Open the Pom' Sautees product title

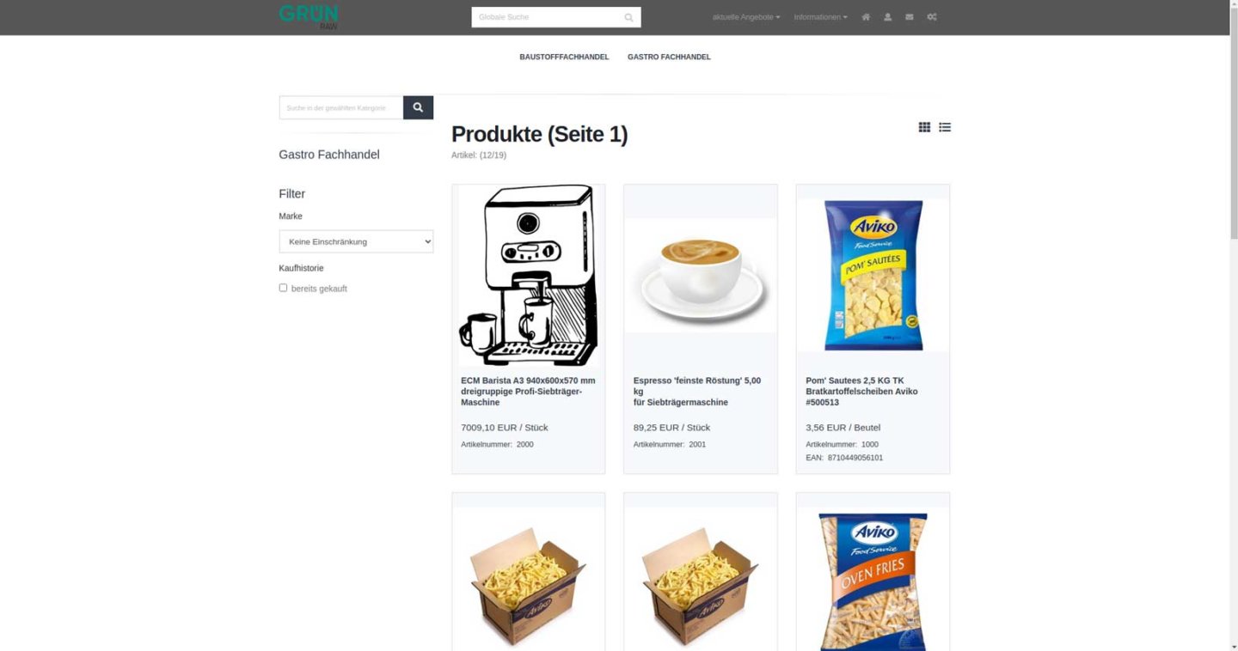[x=862, y=391]
